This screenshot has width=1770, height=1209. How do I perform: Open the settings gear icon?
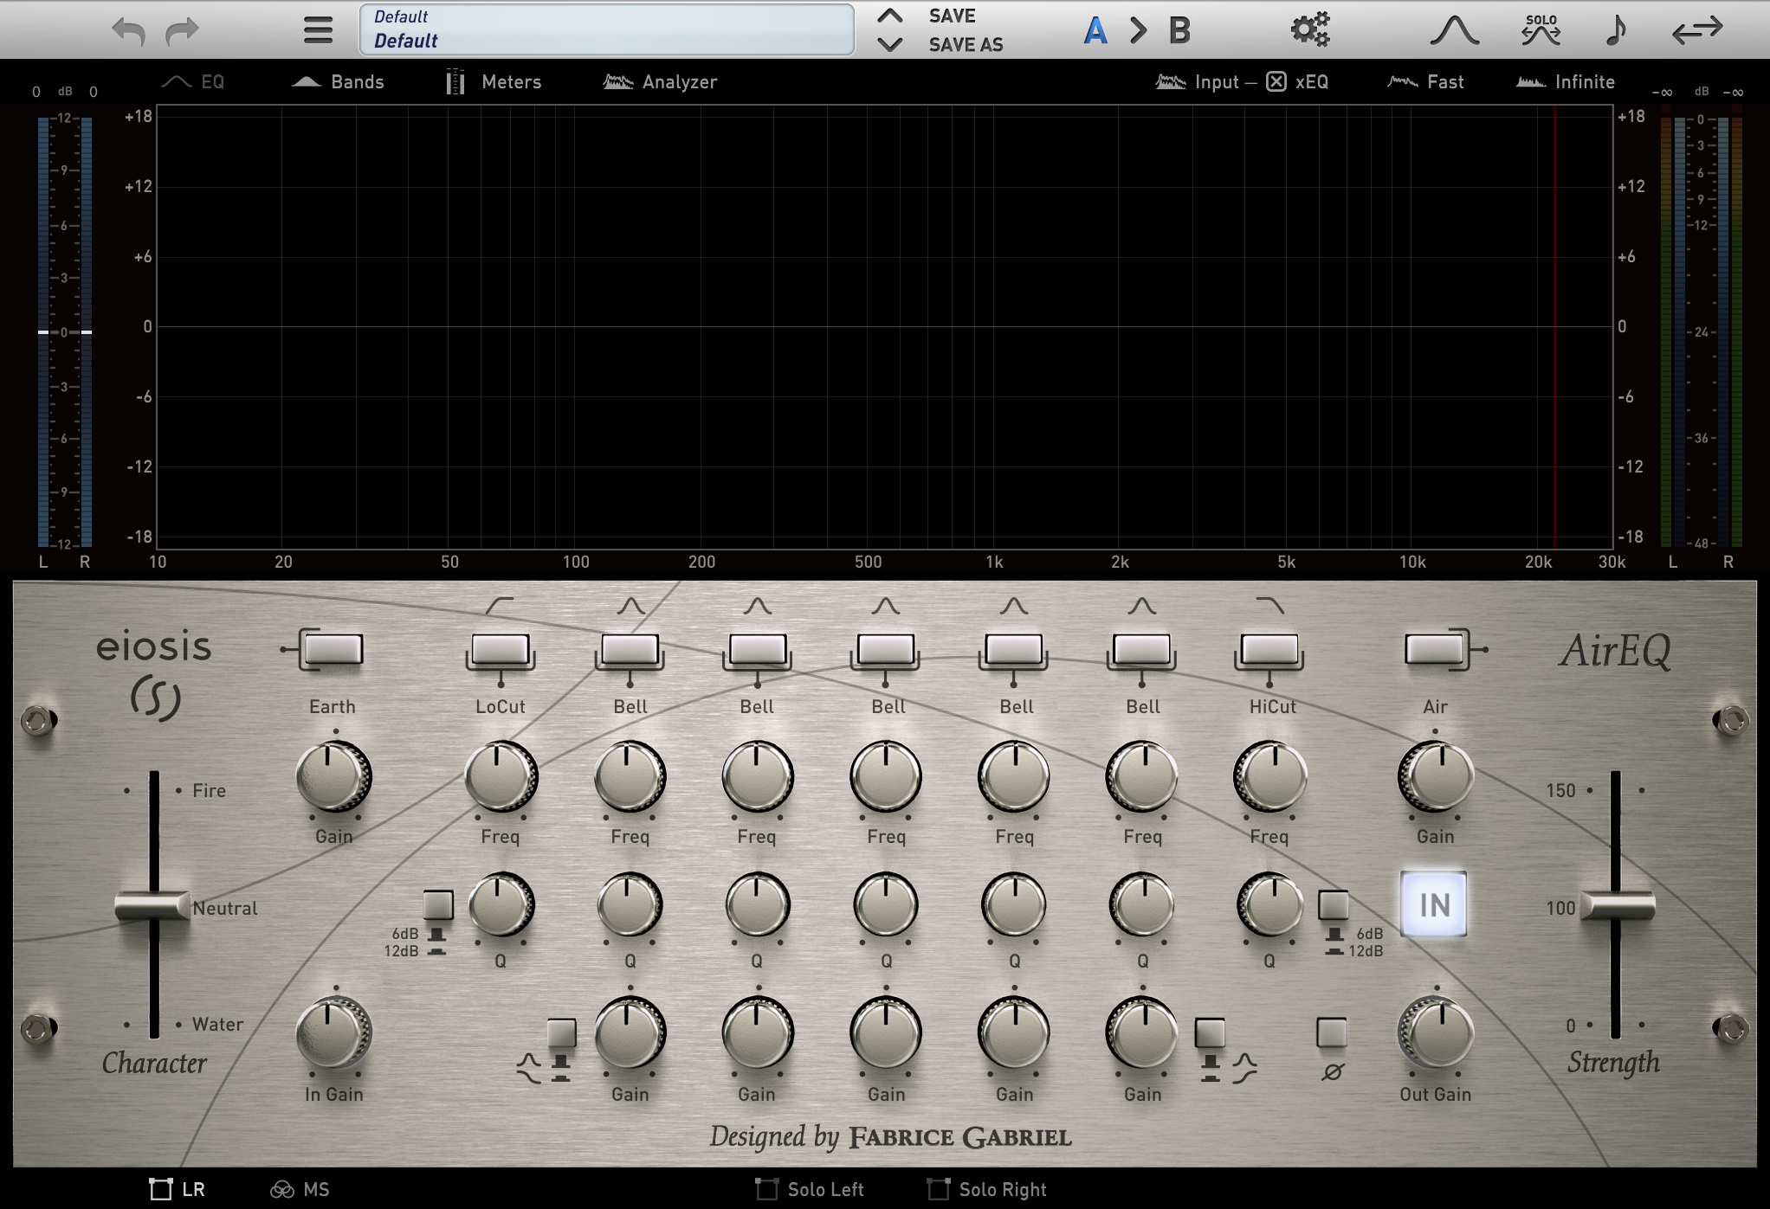[x=1310, y=29]
